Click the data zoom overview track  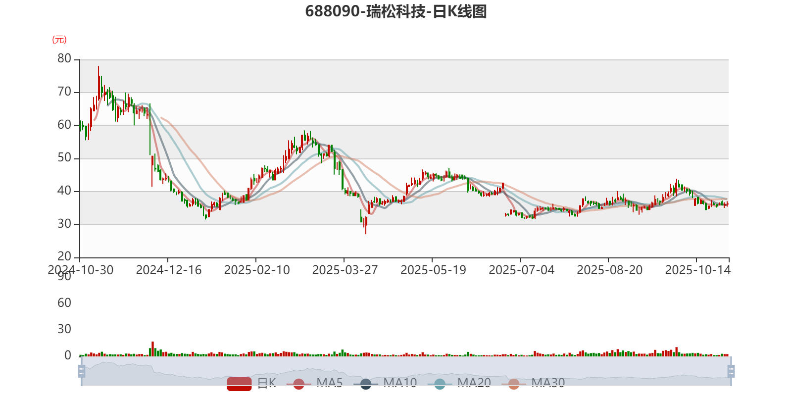[406, 371]
